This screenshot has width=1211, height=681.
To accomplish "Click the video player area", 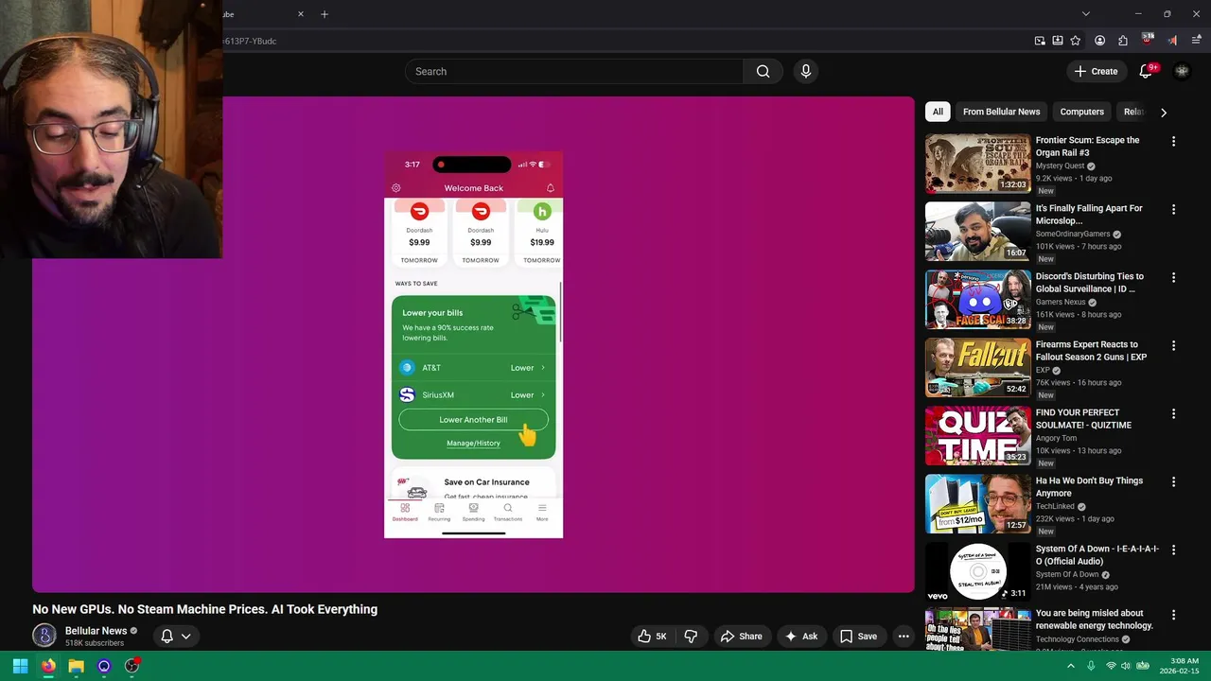I will [473, 344].
